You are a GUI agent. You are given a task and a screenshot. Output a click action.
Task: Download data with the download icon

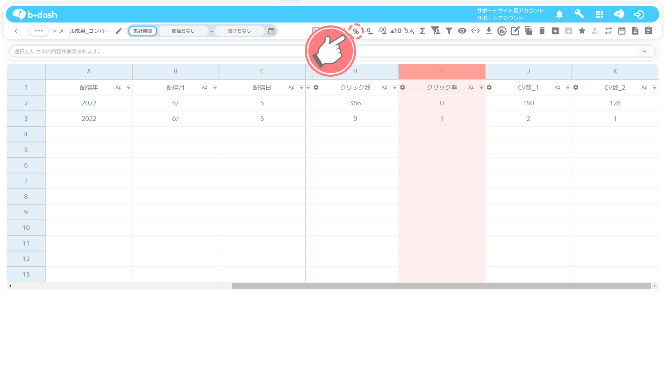[489, 31]
